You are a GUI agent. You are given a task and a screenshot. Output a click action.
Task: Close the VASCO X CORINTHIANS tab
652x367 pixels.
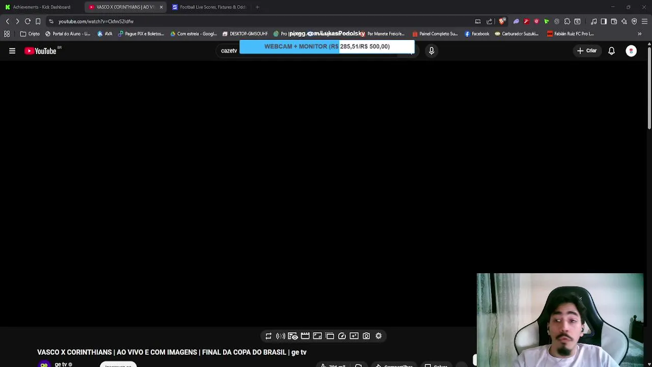pos(161,7)
